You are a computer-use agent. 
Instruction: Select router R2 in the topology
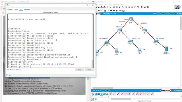pyautogui.click(x=131, y=19)
